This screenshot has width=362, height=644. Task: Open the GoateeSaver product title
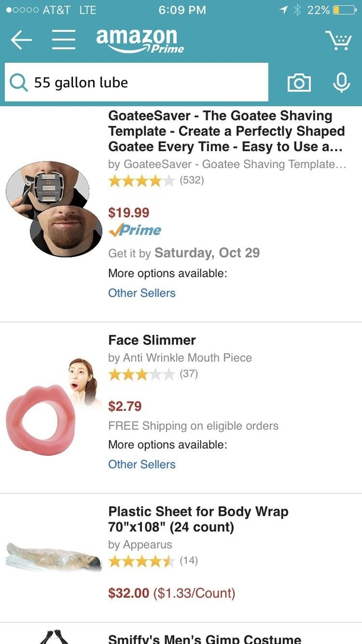226,131
